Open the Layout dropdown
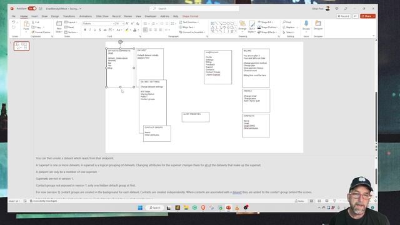The image size is (400, 225). pyautogui.click(x=71, y=22)
